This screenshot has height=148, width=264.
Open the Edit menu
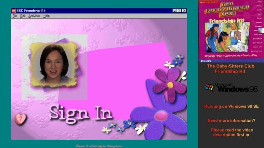[23, 16]
